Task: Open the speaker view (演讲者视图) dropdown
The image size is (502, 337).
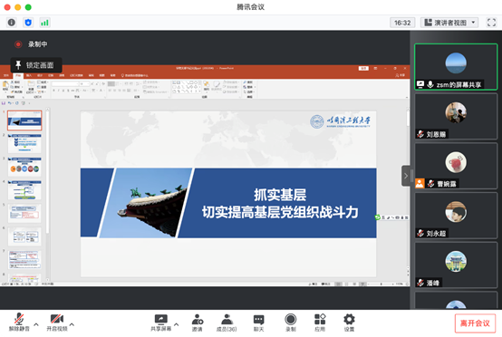Action: click(x=449, y=23)
